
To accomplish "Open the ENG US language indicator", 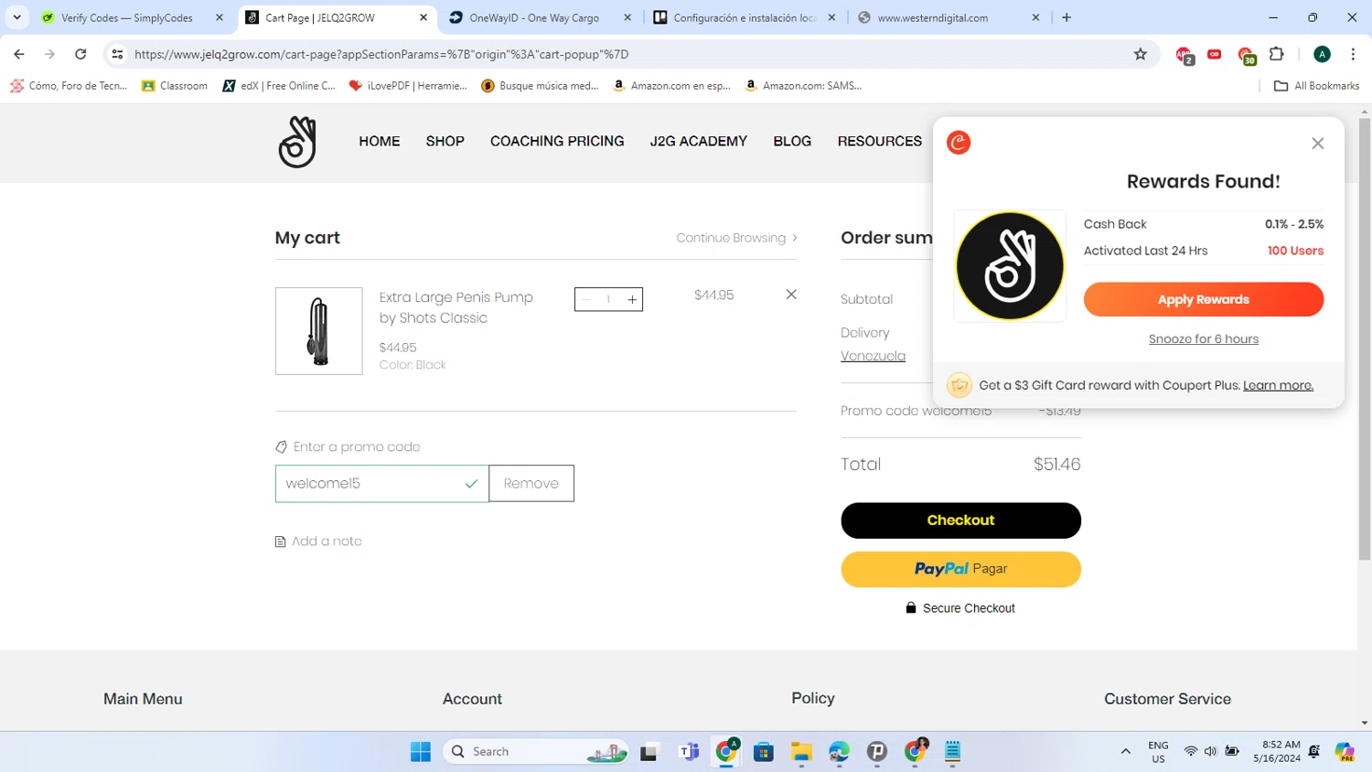I will click(x=1158, y=752).
